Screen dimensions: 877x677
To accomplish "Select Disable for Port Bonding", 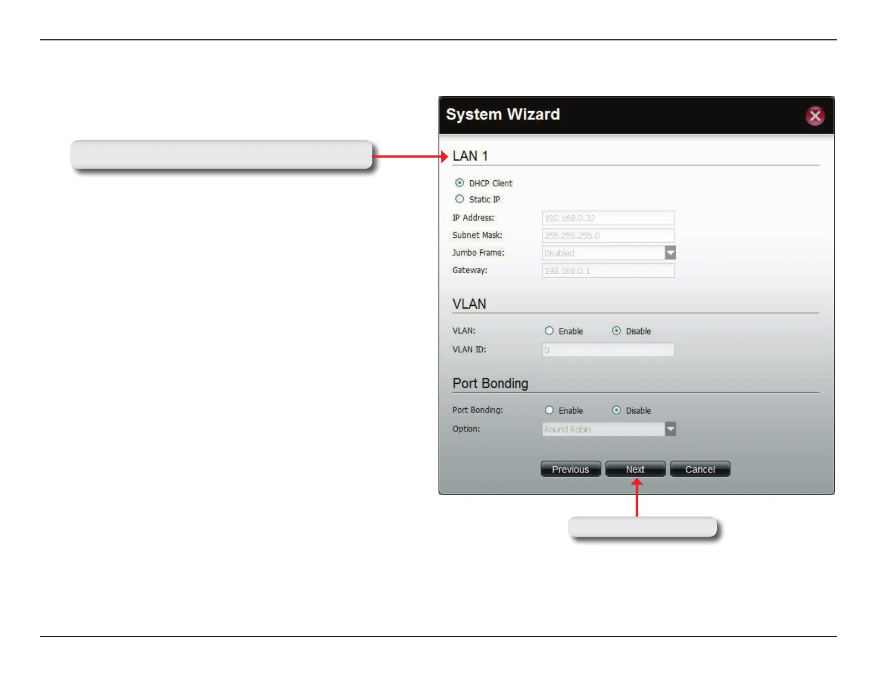I will (616, 410).
